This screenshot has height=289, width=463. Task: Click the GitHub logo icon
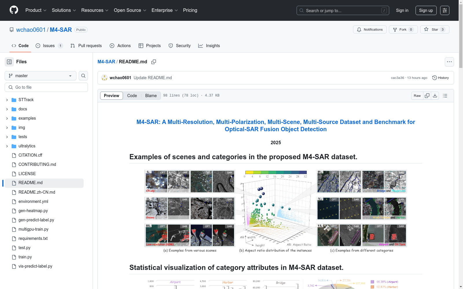click(14, 10)
